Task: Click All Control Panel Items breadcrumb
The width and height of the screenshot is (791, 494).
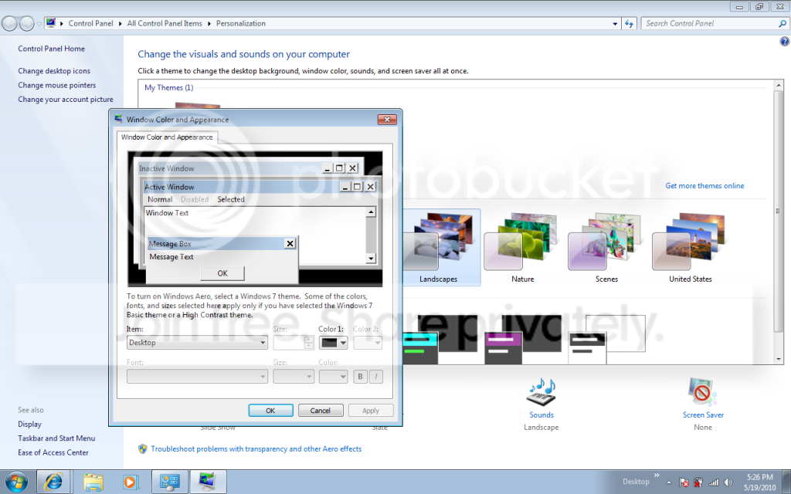Action: 165,23
